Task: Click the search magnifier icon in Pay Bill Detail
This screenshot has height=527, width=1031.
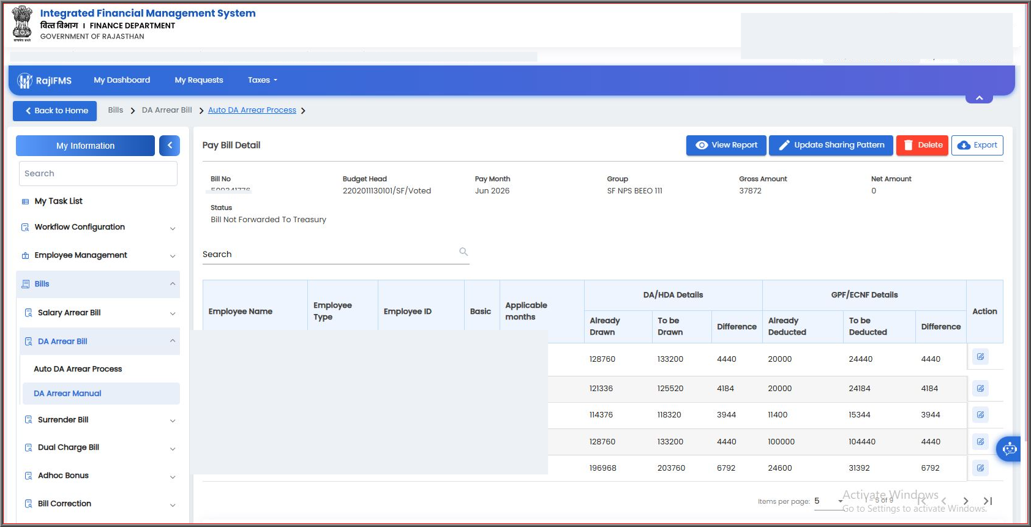Action: click(x=463, y=252)
